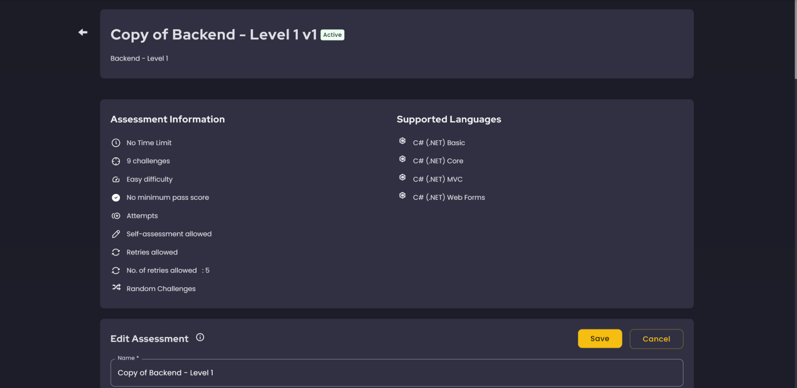Save the assessment changes

pos(599,339)
